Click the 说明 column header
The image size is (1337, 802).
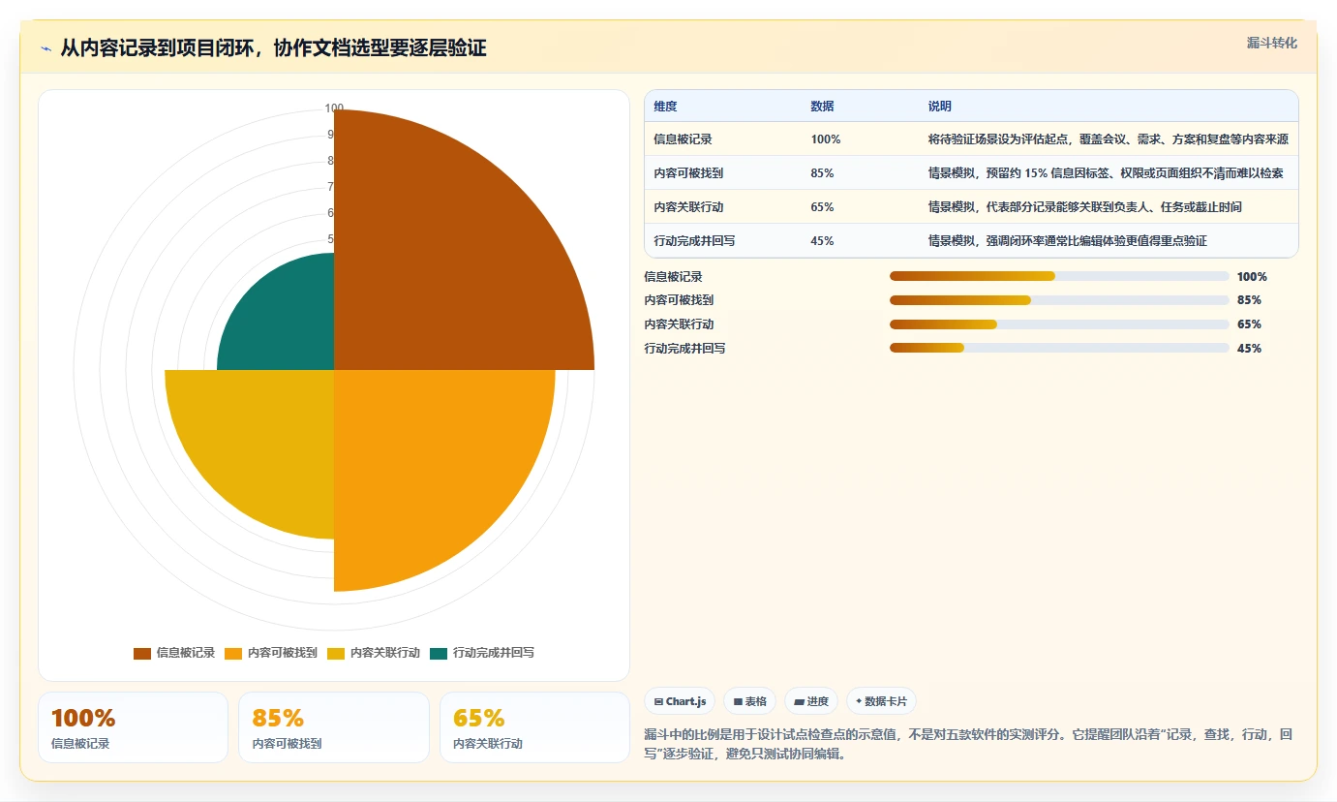click(939, 106)
